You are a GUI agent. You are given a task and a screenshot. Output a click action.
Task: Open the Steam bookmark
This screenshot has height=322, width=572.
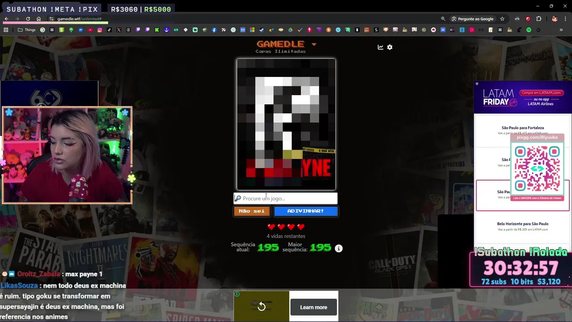[x=261, y=30]
